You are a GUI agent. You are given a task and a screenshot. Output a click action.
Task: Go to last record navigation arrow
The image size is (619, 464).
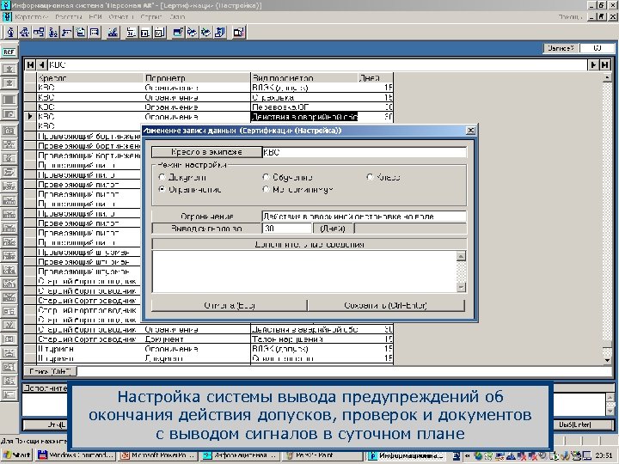604,64
